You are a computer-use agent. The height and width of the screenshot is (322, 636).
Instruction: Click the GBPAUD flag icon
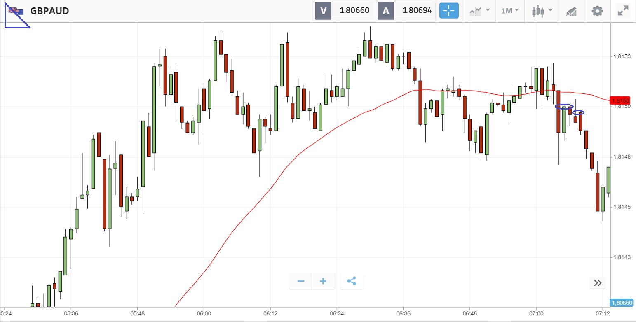point(16,11)
